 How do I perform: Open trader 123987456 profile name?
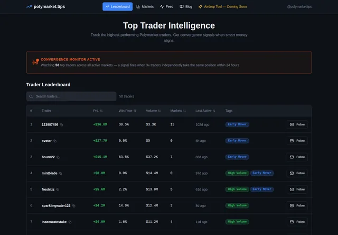pyautogui.click(x=50, y=124)
